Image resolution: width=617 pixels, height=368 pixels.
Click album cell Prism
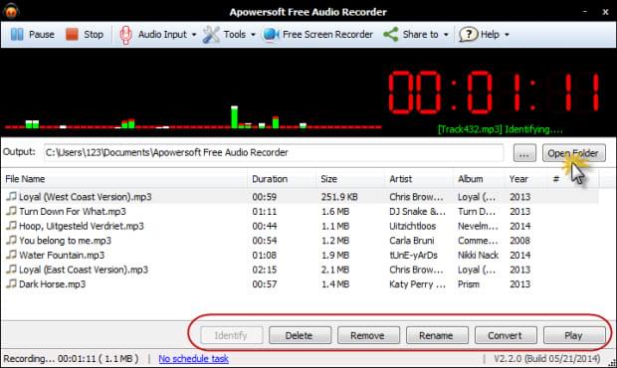click(x=469, y=283)
